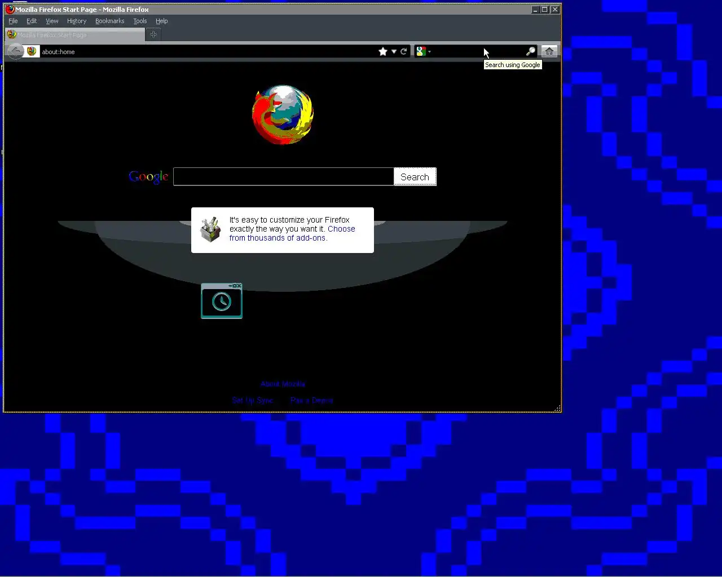Open the About Mozilla link
This screenshot has height=577, width=722.
pos(283,384)
